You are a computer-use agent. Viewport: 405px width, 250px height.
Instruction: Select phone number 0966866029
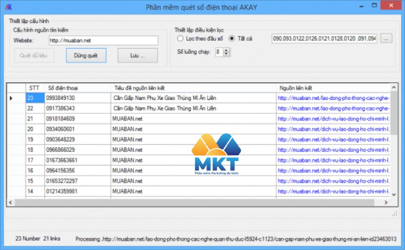click(78, 150)
